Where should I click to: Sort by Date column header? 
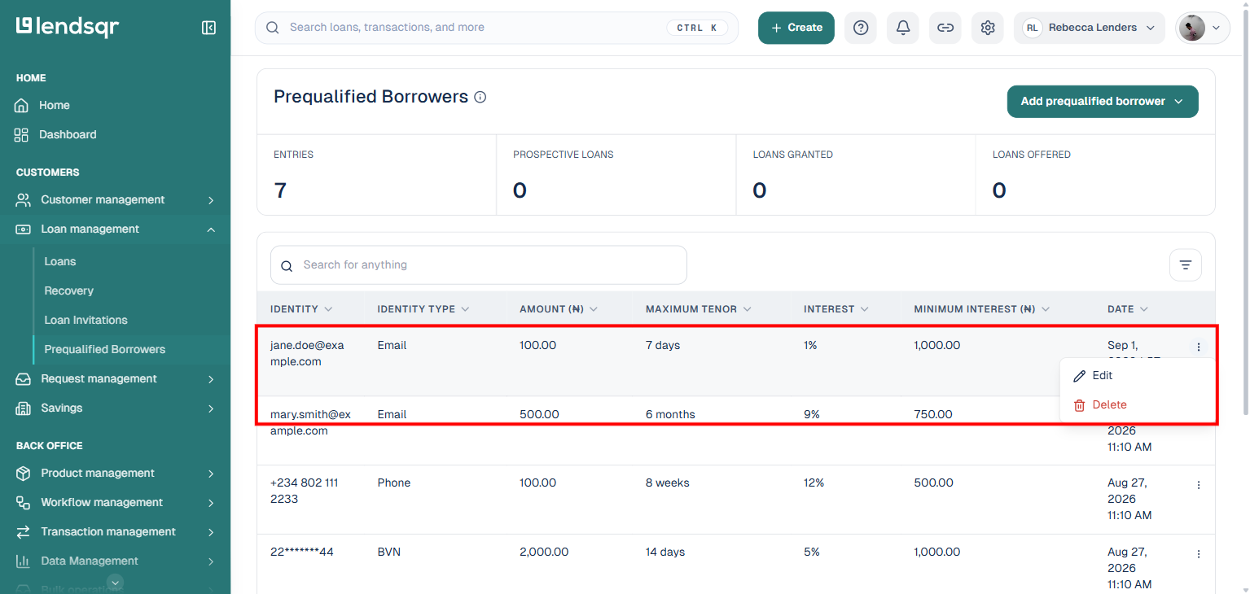[1128, 309]
